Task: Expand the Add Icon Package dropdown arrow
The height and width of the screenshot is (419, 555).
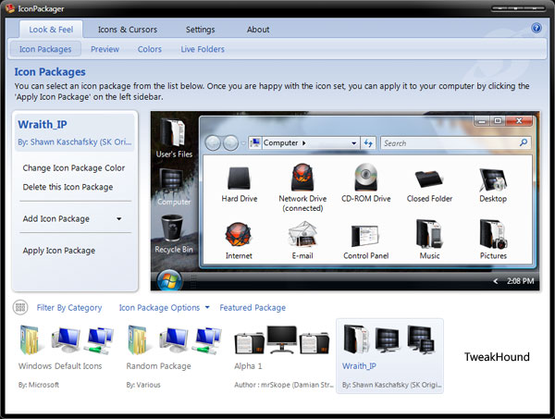Action: [x=119, y=218]
